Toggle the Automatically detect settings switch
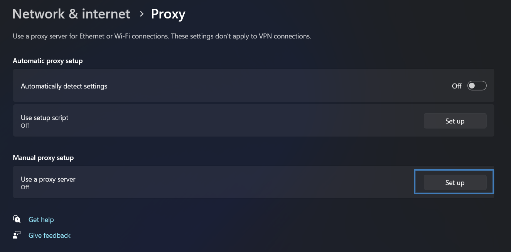511x252 pixels. click(477, 86)
